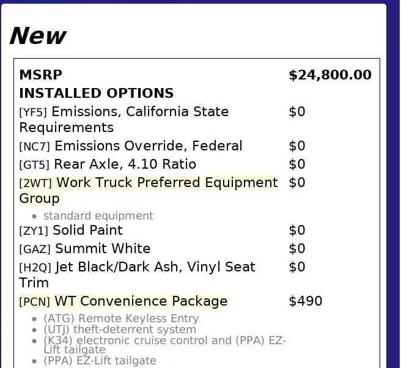Click the $24,800.00 MSRP price
401x368 pixels.
coord(329,75)
